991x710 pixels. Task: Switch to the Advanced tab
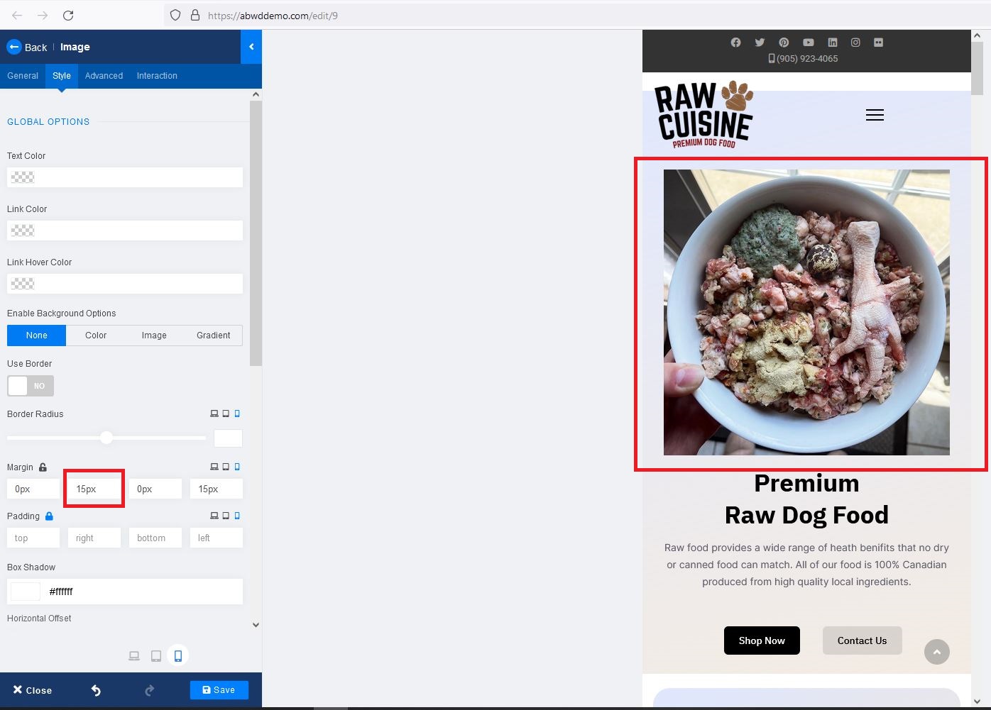[x=104, y=76]
